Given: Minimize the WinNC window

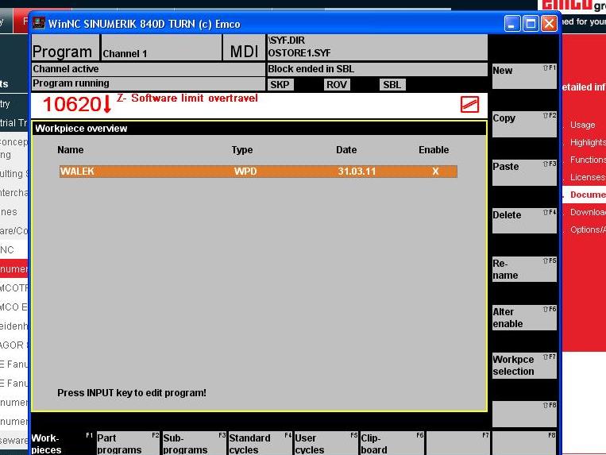Looking at the screenshot, I should tap(512, 24).
